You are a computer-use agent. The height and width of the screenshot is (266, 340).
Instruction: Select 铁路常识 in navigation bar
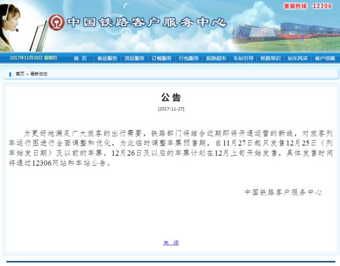click(x=270, y=58)
